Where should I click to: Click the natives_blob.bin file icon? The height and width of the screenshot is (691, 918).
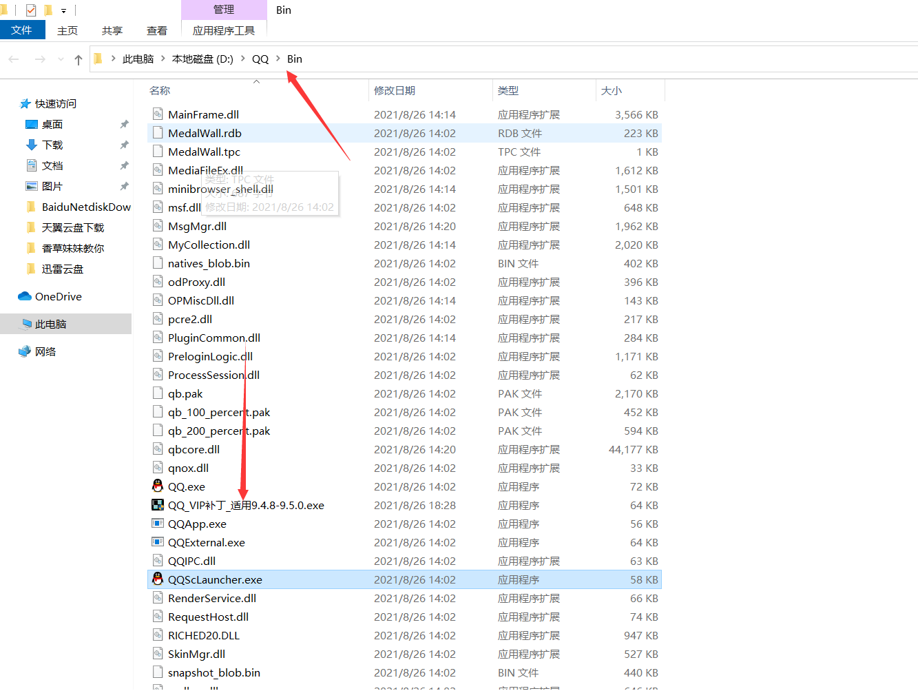[x=158, y=262]
